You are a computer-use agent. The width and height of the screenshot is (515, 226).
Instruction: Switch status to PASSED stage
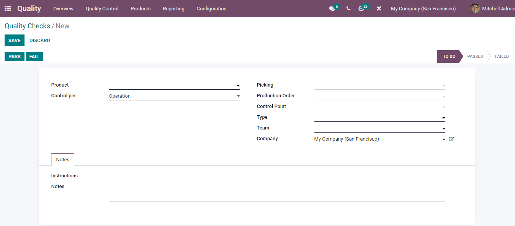[x=475, y=56]
